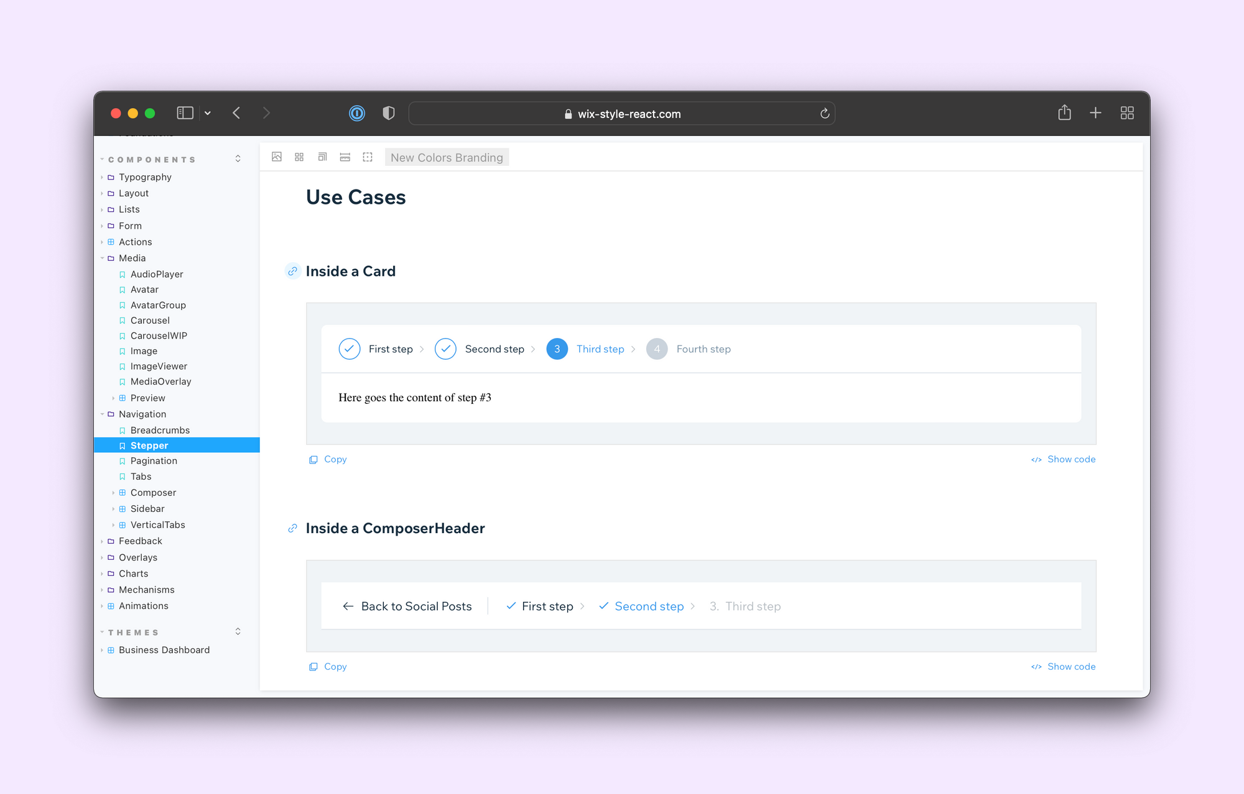Open the Pagination story

154,461
